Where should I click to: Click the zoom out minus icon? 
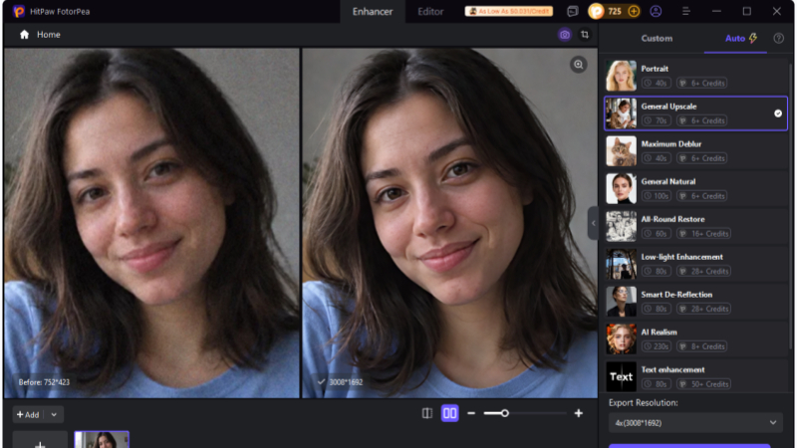[x=471, y=413]
